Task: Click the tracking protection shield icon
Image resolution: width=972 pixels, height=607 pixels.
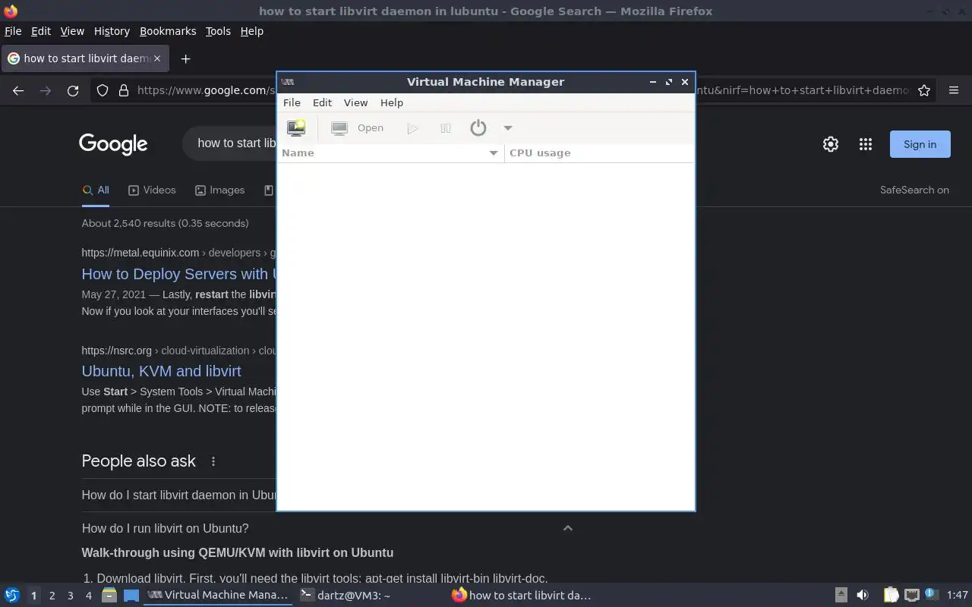Action: pos(103,90)
